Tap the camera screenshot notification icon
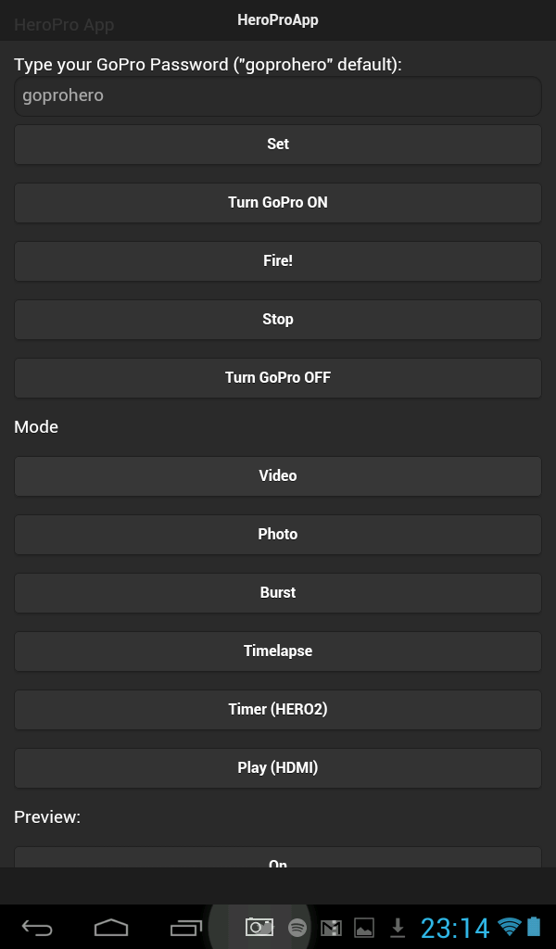This screenshot has width=556, height=949. [x=259, y=927]
